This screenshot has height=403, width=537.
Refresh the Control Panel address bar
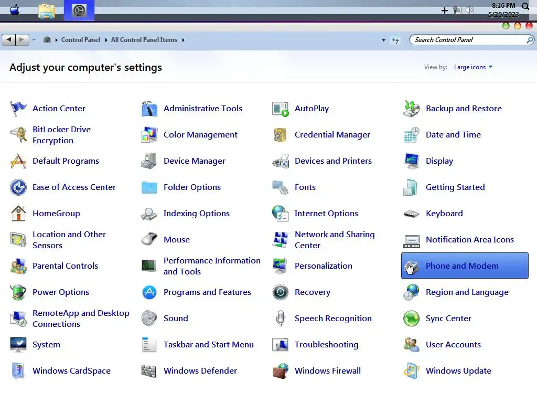(395, 40)
